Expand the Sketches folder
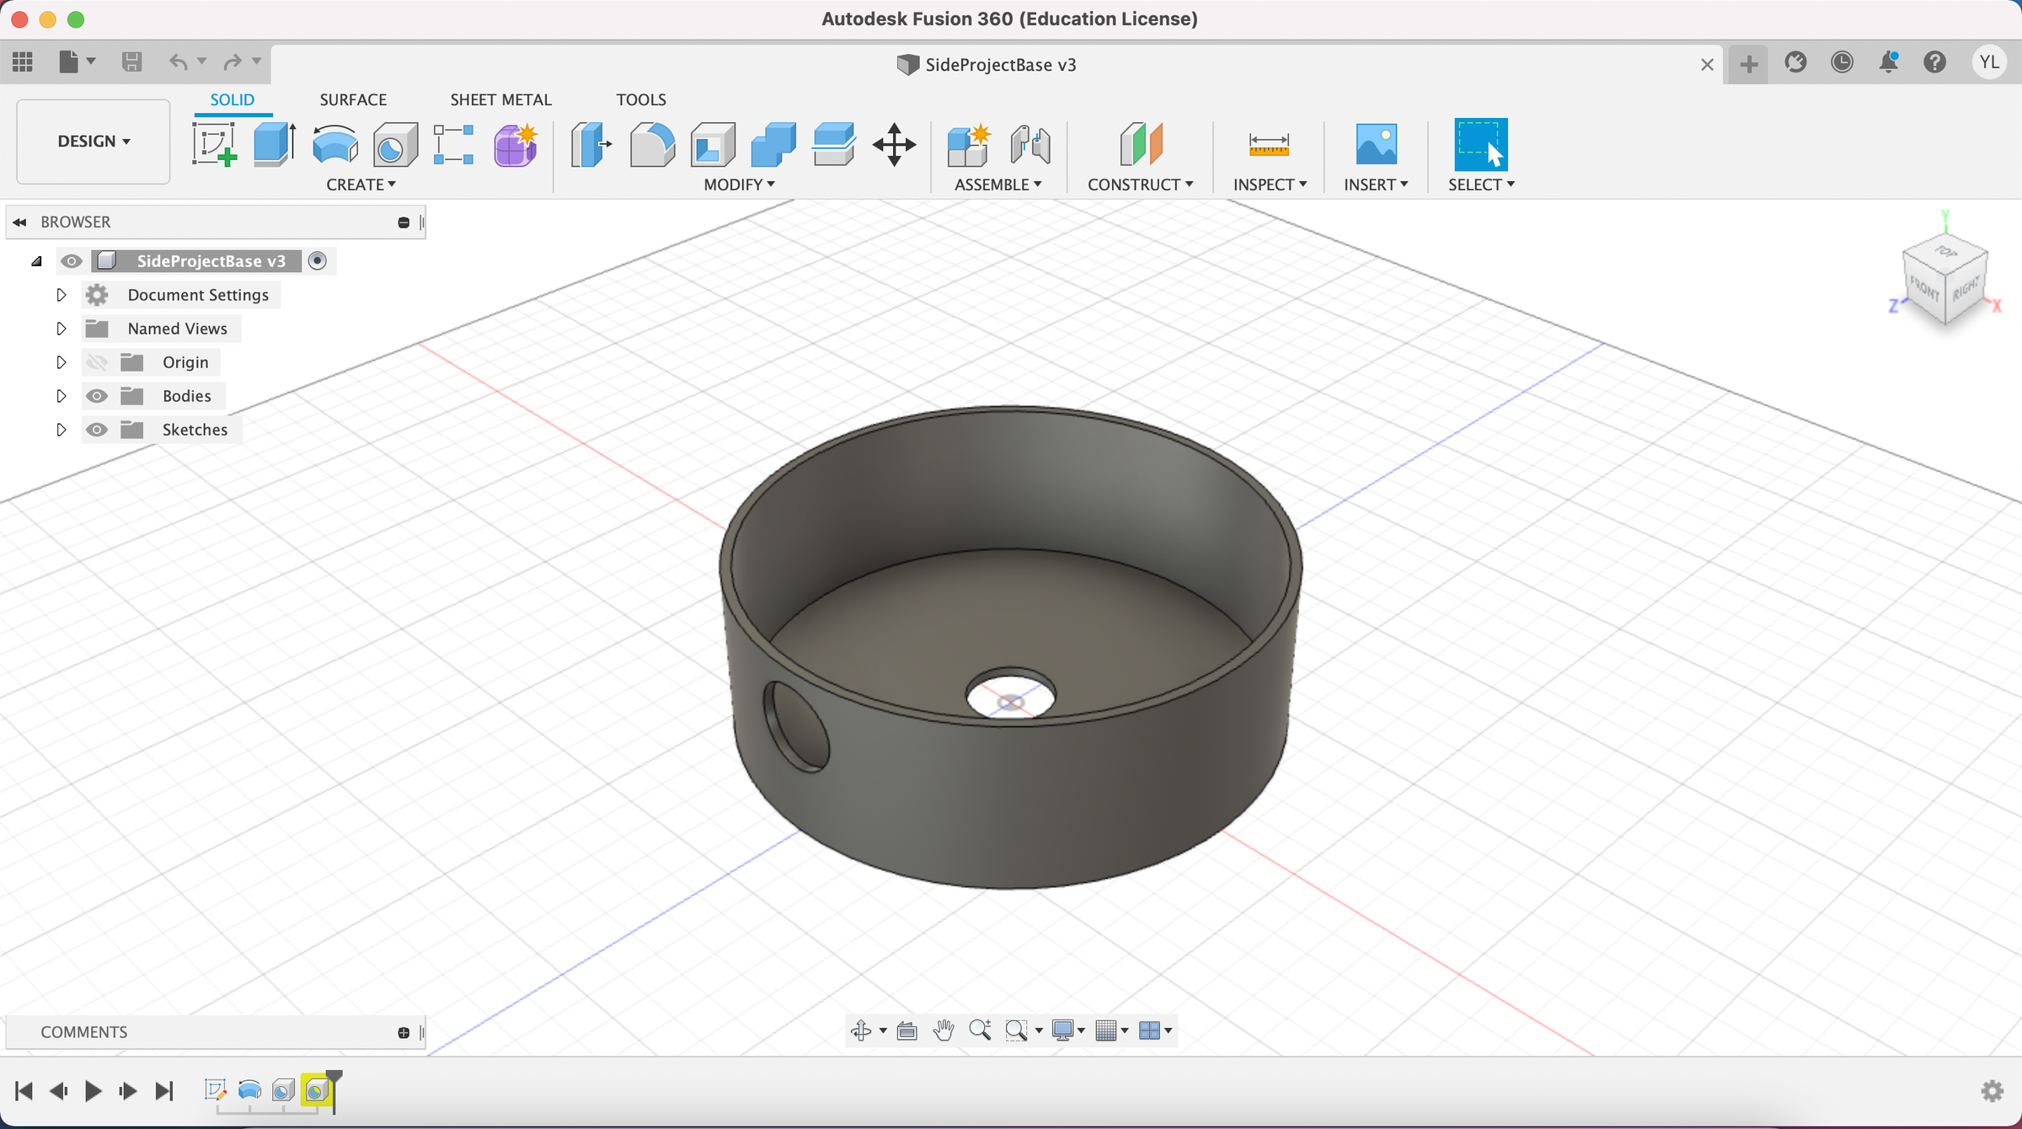Viewport: 2022px width, 1129px height. coord(61,430)
